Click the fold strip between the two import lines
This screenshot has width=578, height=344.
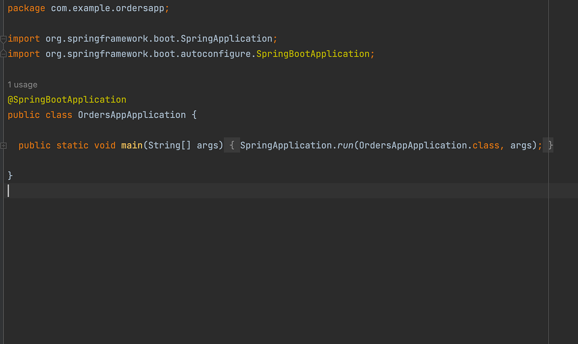click(3, 46)
